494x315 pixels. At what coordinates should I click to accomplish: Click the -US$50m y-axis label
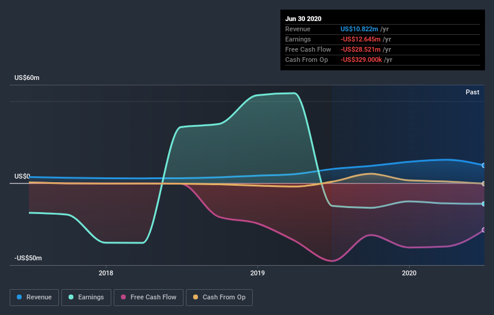pos(28,258)
